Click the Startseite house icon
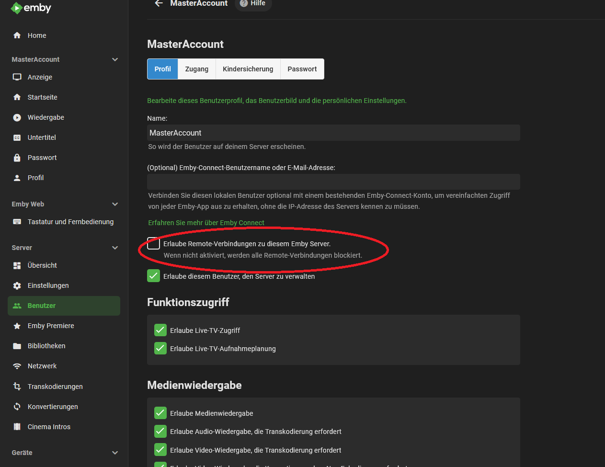Viewport: 605px width, 467px height. pos(17,97)
